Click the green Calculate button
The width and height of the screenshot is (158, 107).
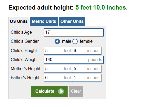pos(49,91)
